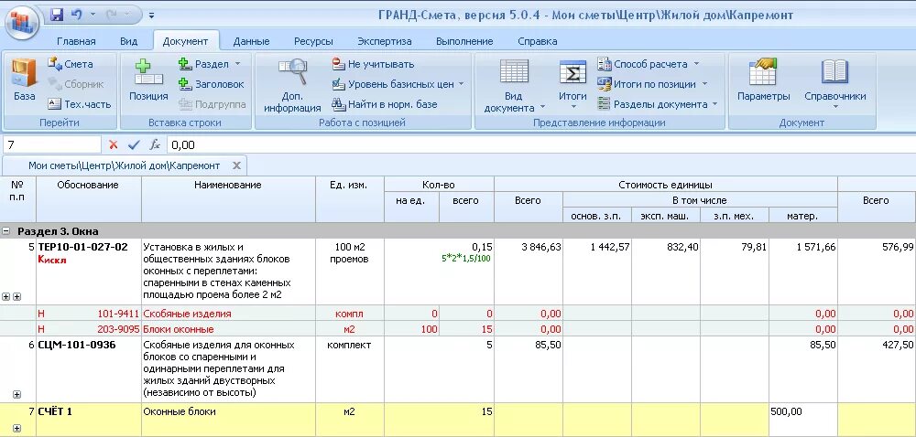916x437 pixels.
Task: Select Мои сметы\Центр\Жилой дом\Капремонт document tab
Action: point(124,165)
